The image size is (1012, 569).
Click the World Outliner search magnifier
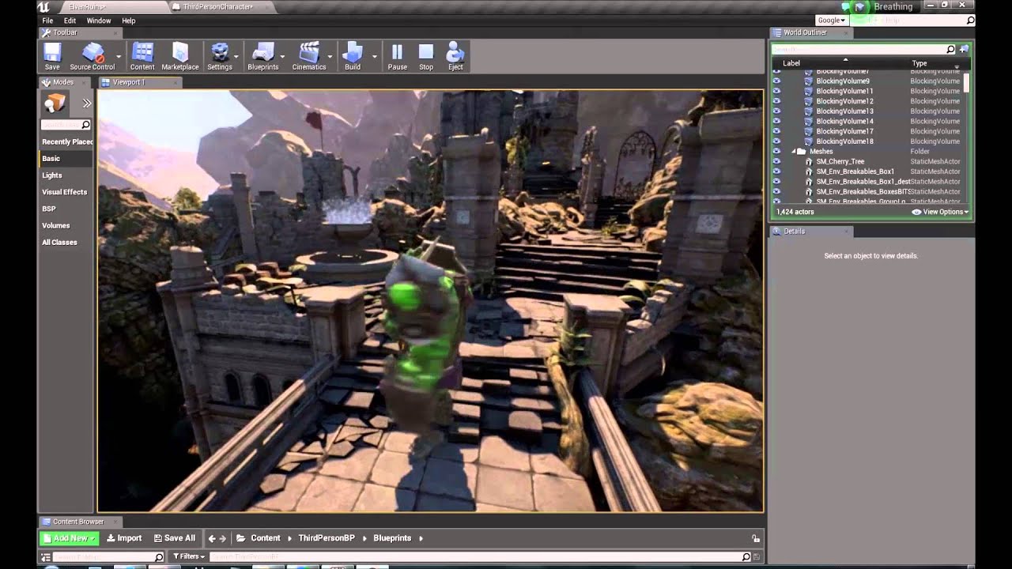(x=950, y=49)
